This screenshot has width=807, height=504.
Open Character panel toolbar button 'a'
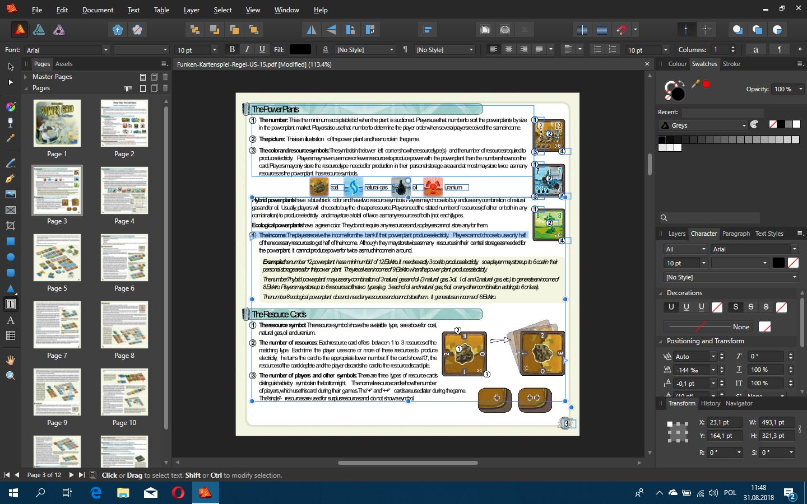pyautogui.click(x=755, y=49)
